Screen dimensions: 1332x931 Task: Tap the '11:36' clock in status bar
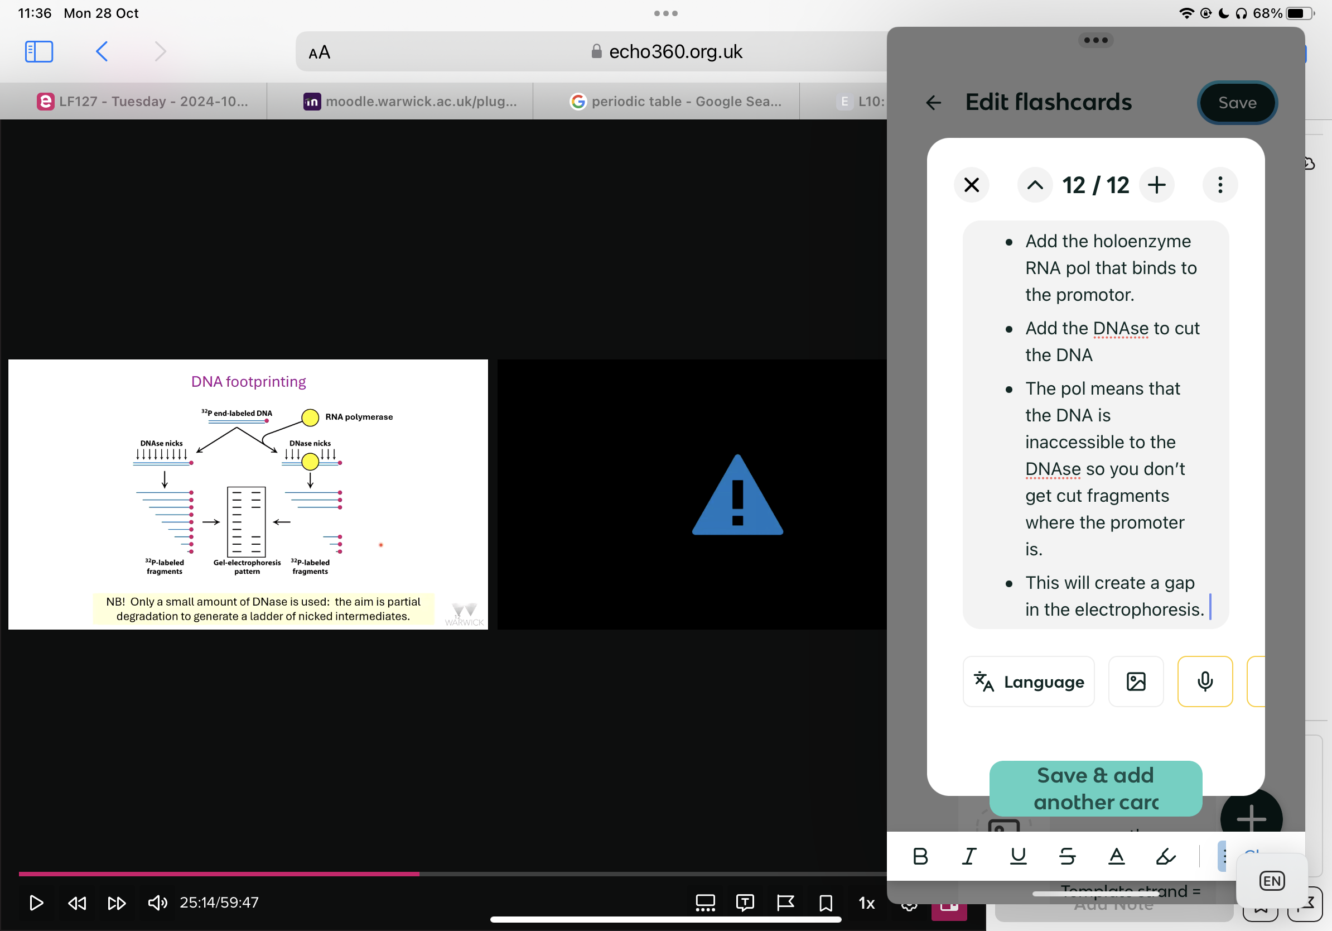35,13
